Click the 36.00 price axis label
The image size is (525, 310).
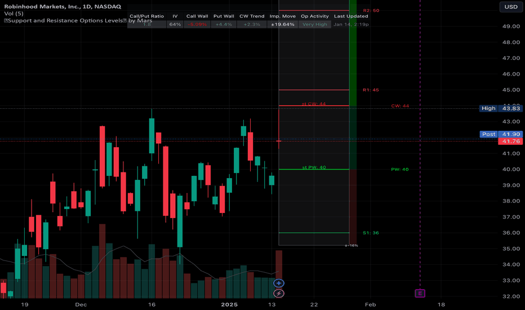[x=511, y=233]
